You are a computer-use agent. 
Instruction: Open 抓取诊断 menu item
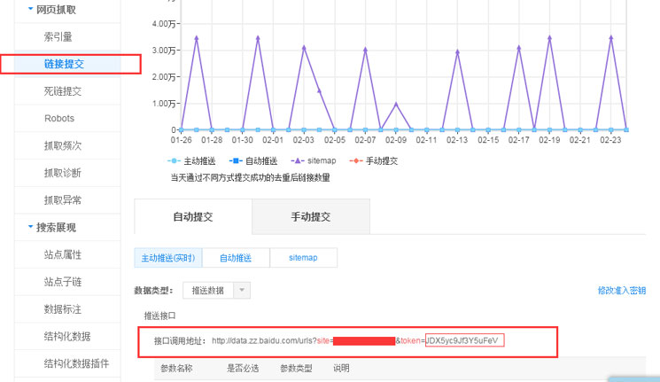(x=63, y=173)
